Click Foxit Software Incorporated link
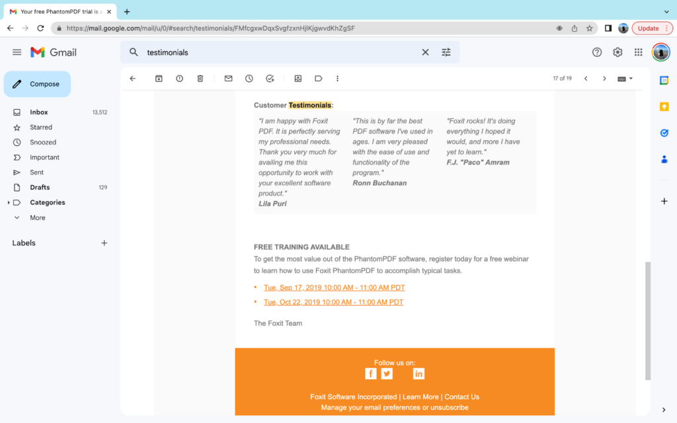 [x=353, y=397]
